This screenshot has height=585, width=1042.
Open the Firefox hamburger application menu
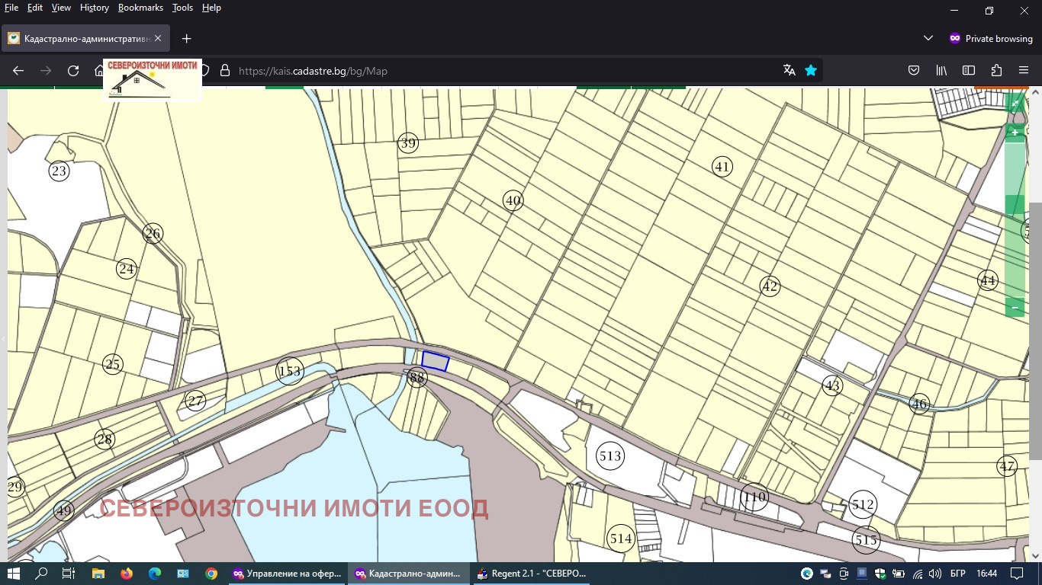[x=1024, y=71]
